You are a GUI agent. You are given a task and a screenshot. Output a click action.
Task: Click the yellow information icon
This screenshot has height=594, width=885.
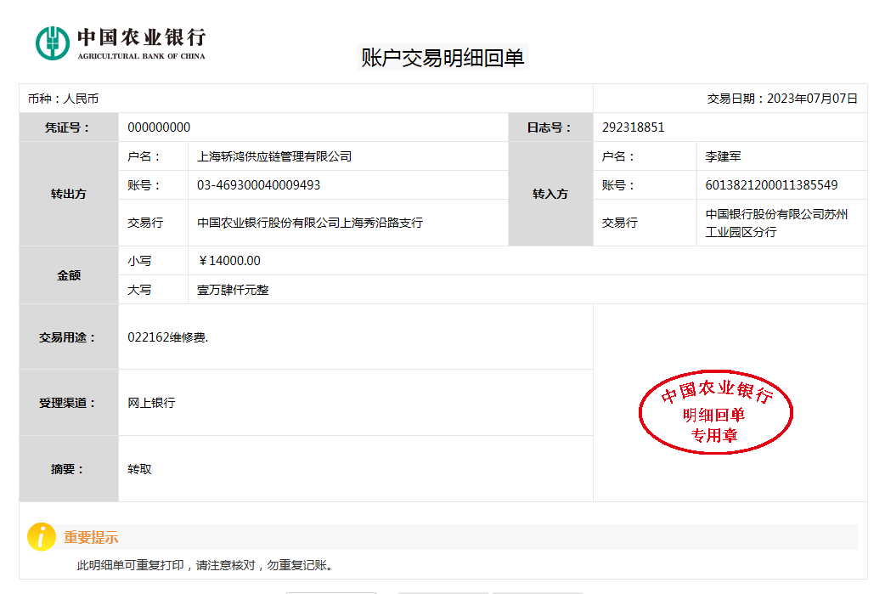click(42, 536)
